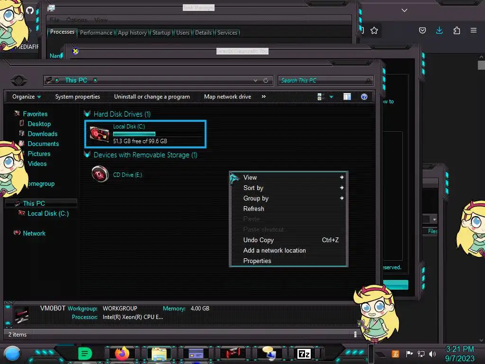Open the Users tab in Task Manager
485x364 pixels.
tap(183, 33)
